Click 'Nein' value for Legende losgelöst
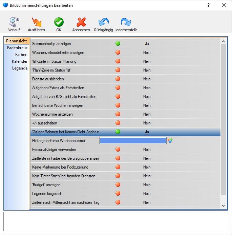Image resolution: width=232 pixels, height=235 pixels. pyautogui.click(x=147, y=194)
